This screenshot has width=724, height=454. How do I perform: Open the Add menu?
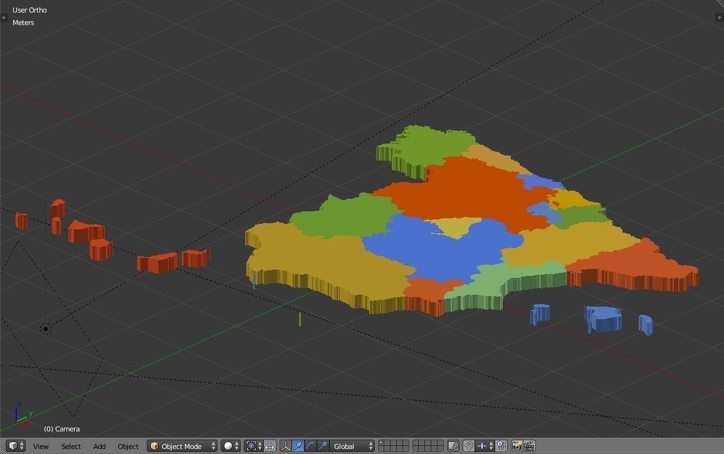click(99, 446)
